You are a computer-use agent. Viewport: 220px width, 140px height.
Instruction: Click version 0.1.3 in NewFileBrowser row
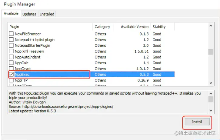click(144, 34)
